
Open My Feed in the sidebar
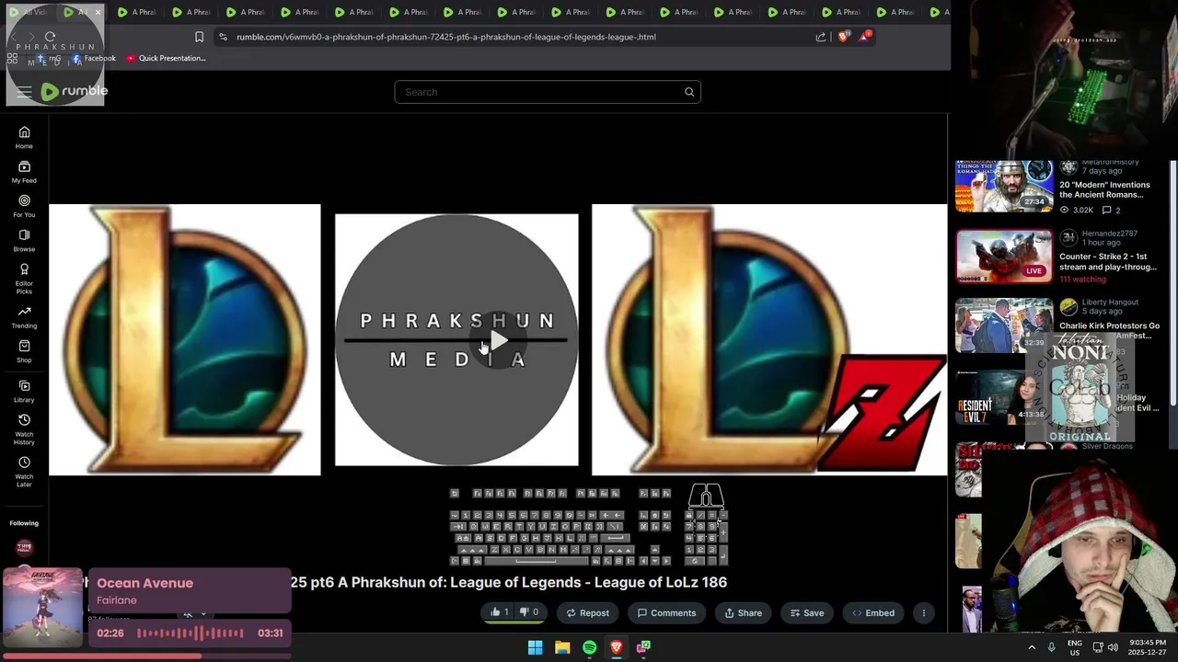(24, 172)
